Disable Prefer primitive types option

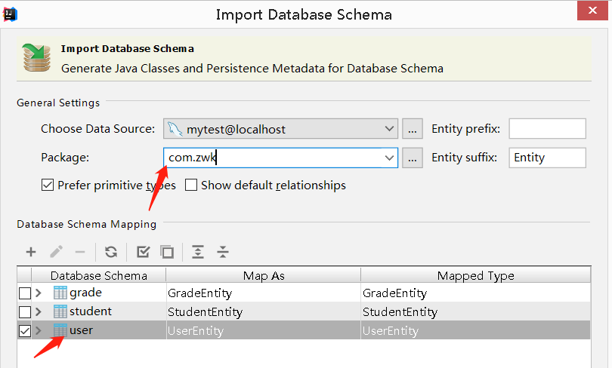click(x=48, y=185)
